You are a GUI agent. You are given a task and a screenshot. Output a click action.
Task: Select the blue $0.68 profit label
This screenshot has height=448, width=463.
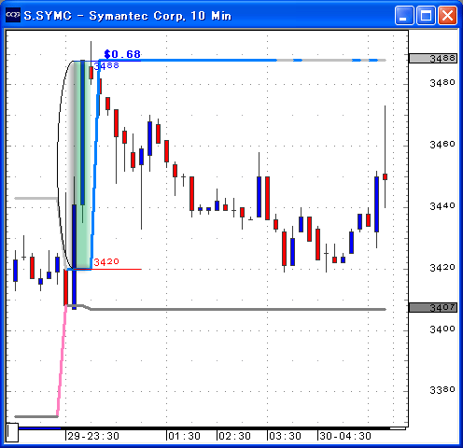coord(122,54)
